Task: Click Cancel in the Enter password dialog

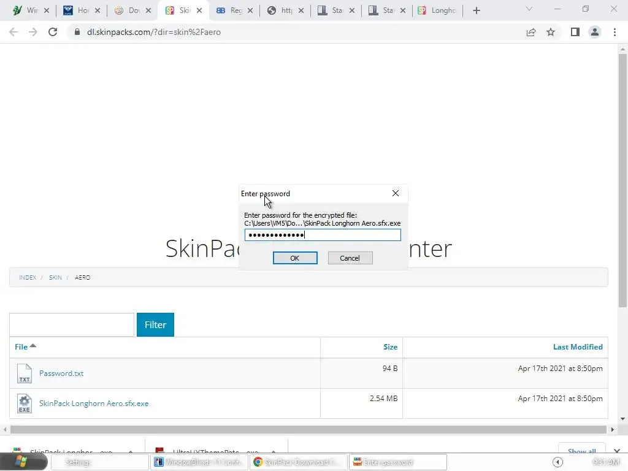Action: (350, 258)
